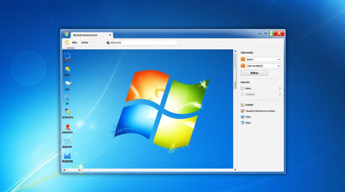Click the yellow folder icon in the toolbar
This screenshot has width=345, height=192.
click(67, 42)
